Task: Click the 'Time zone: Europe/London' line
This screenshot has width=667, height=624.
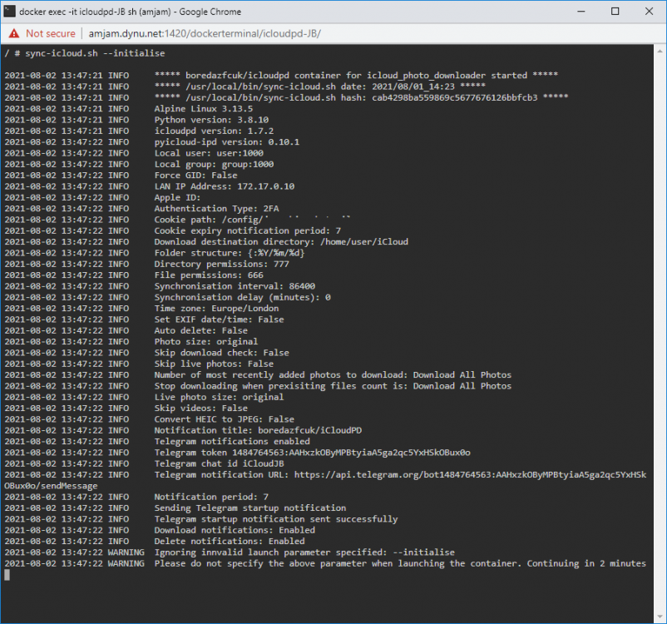Action: [x=216, y=308]
